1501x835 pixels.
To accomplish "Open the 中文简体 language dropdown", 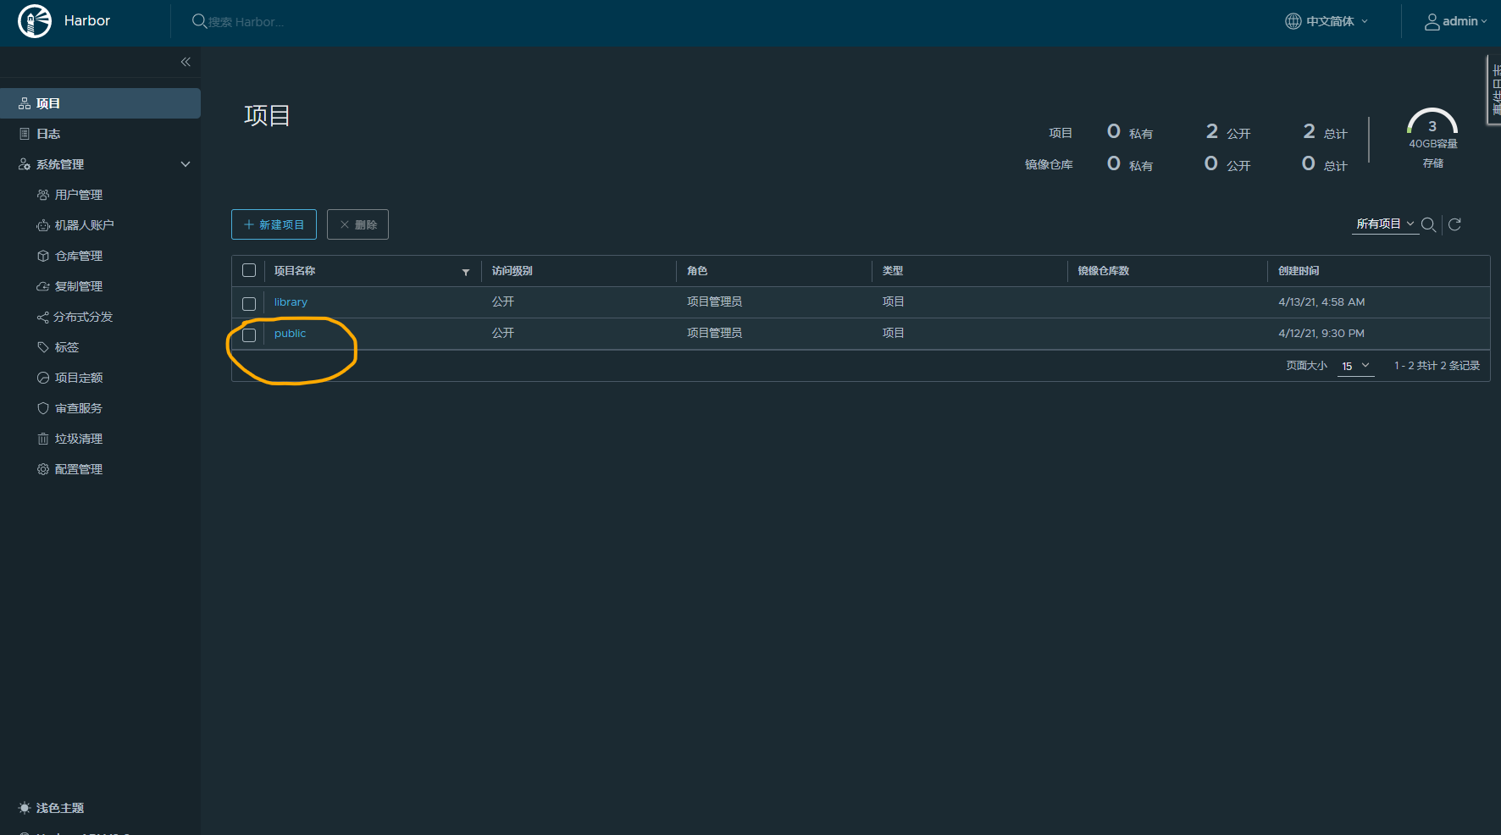I will pos(1327,21).
